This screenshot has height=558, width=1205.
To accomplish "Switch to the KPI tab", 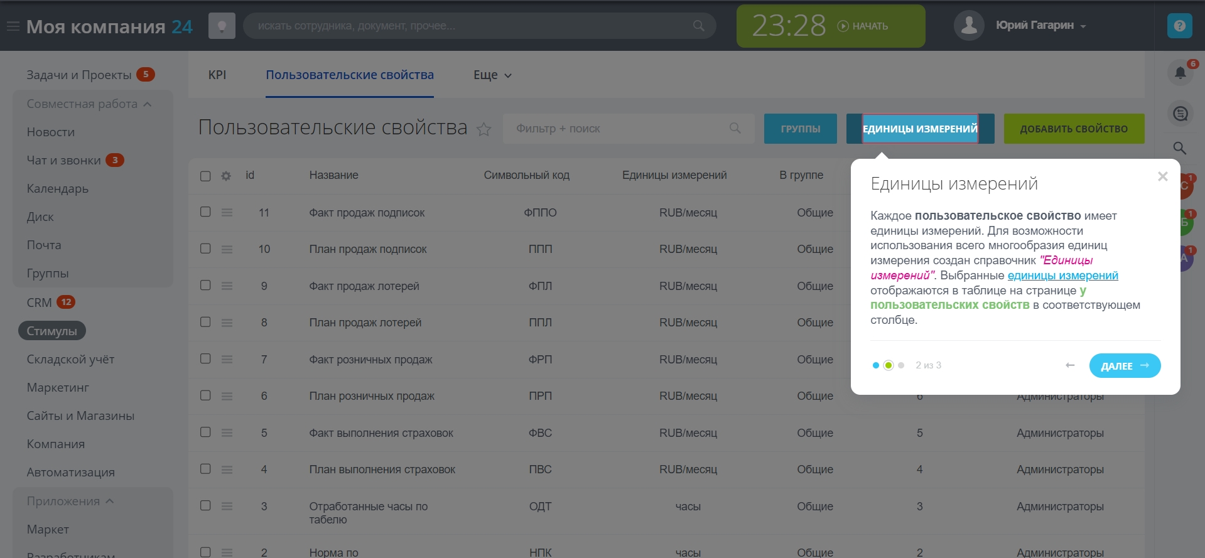I will pyautogui.click(x=217, y=75).
